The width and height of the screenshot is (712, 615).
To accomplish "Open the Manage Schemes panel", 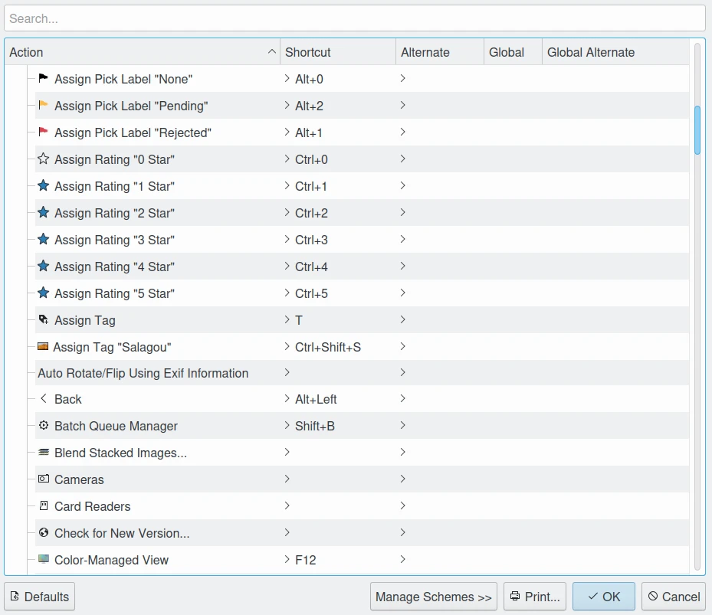I will [x=434, y=597].
